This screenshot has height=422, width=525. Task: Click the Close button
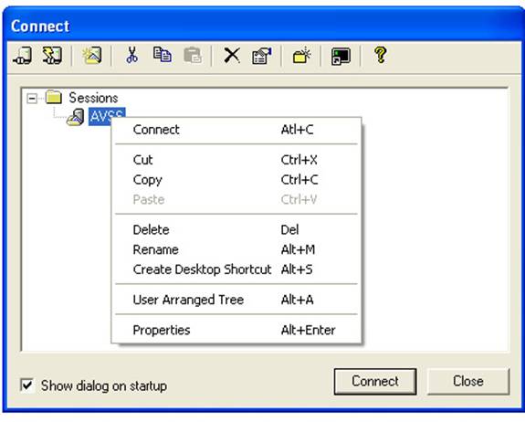[468, 381]
